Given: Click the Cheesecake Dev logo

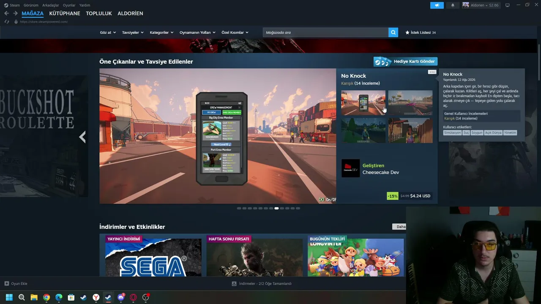Looking at the screenshot, I should (350, 168).
